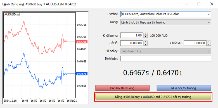Viewport: 218px width, 108px height.
Task: Raise Cắt lỗ stop loss value
Action: click(145, 42)
